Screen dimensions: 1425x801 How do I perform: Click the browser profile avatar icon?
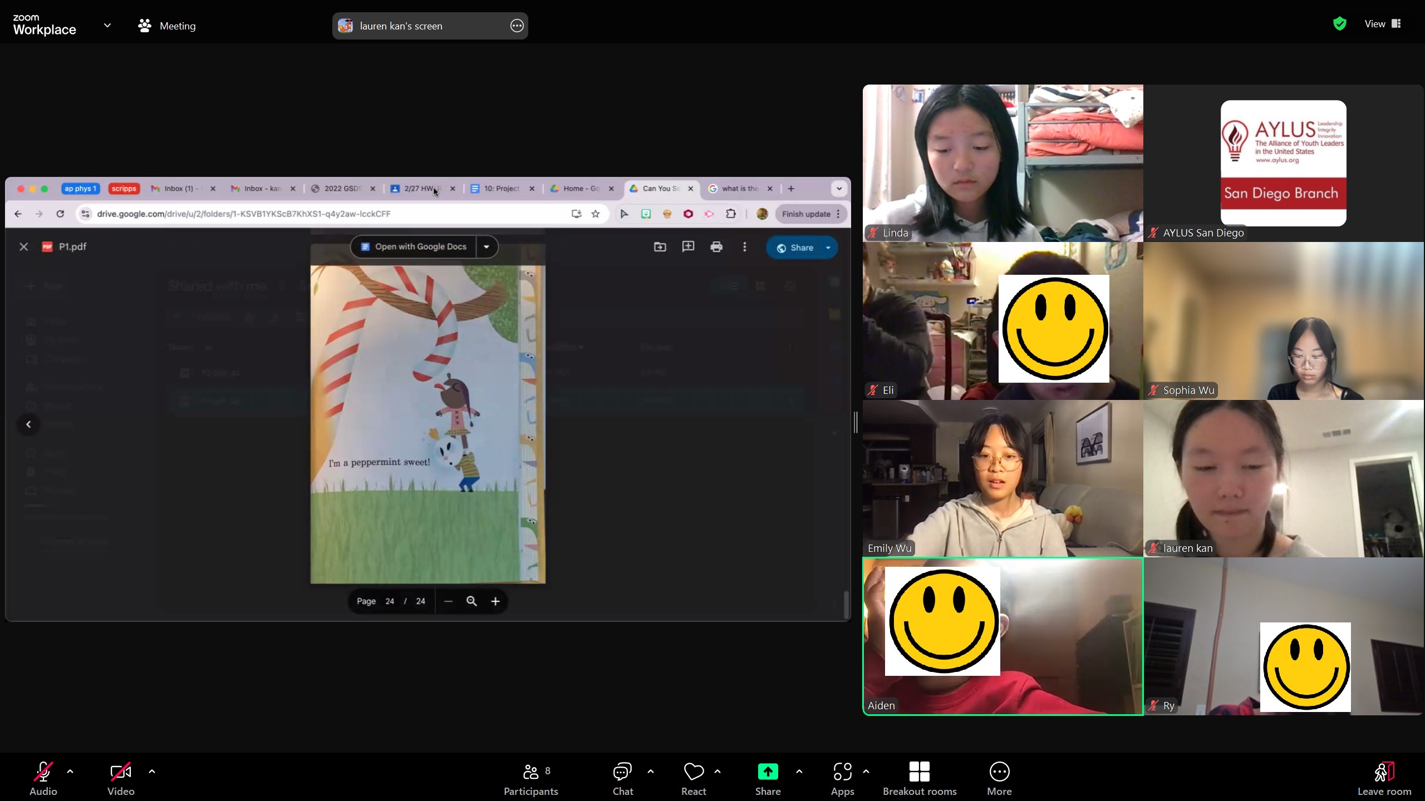pyautogui.click(x=762, y=214)
